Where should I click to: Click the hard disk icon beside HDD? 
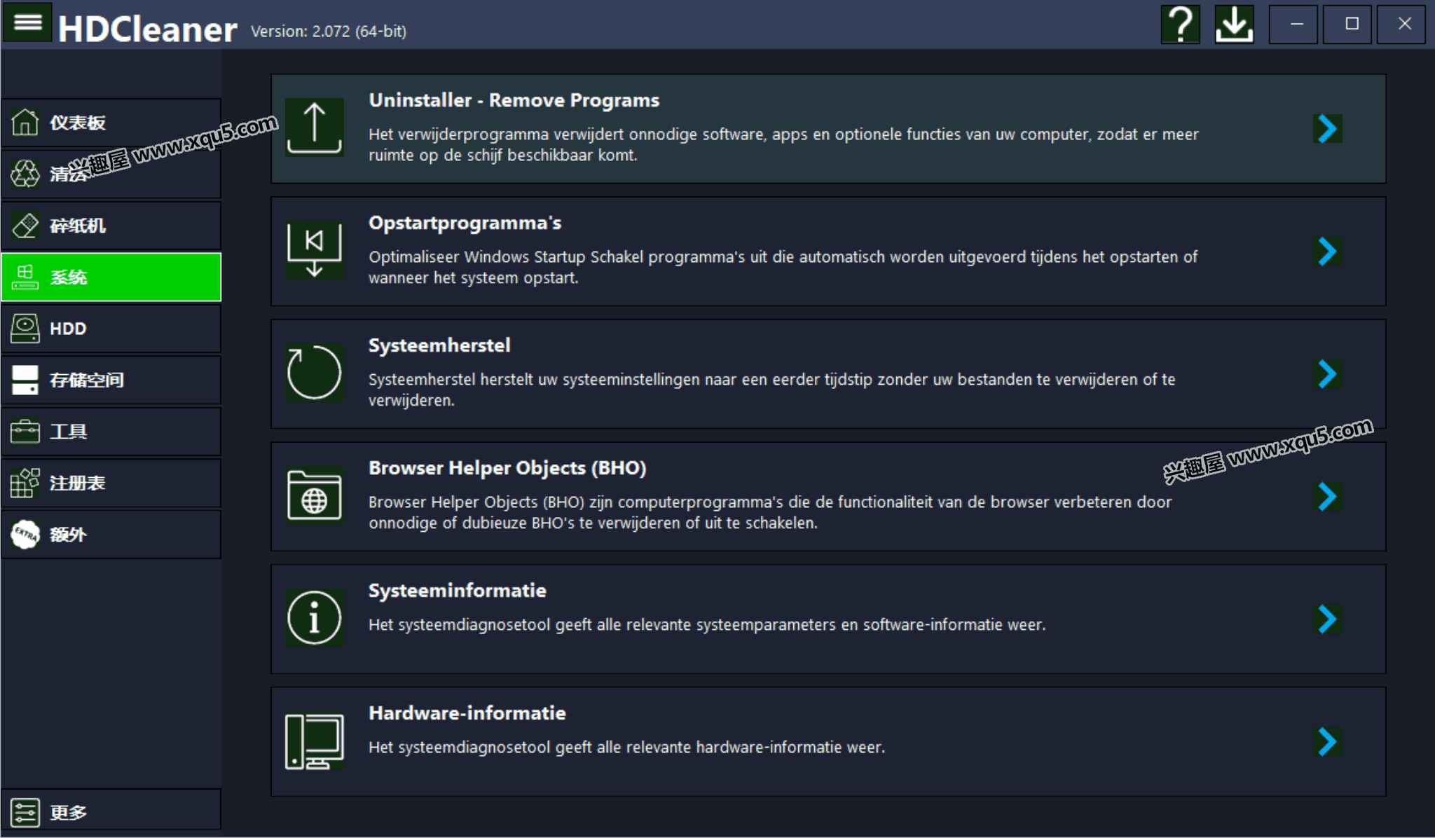pyautogui.click(x=25, y=328)
